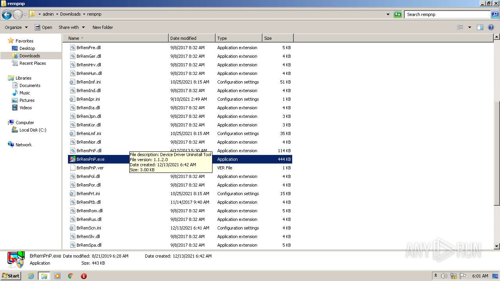Open Windows Media Player from the taskbar
The image size is (500, 281).
point(57,276)
